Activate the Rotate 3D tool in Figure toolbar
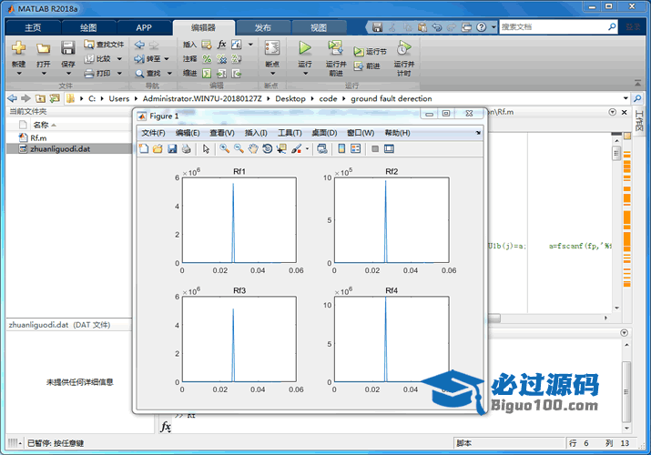The width and height of the screenshot is (651, 455). coord(268,148)
